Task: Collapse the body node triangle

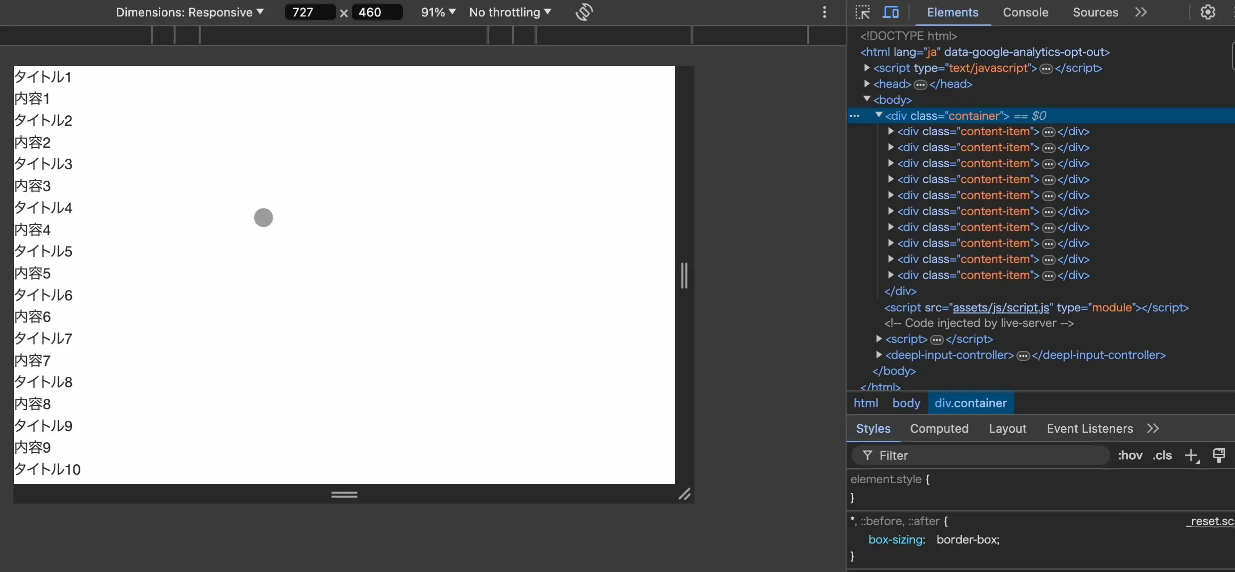Action: [x=867, y=99]
